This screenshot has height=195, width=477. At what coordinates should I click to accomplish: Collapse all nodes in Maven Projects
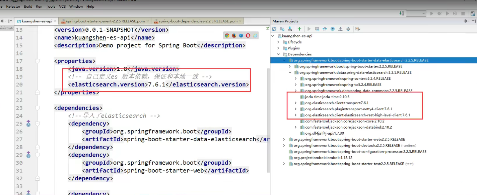[x=348, y=29]
